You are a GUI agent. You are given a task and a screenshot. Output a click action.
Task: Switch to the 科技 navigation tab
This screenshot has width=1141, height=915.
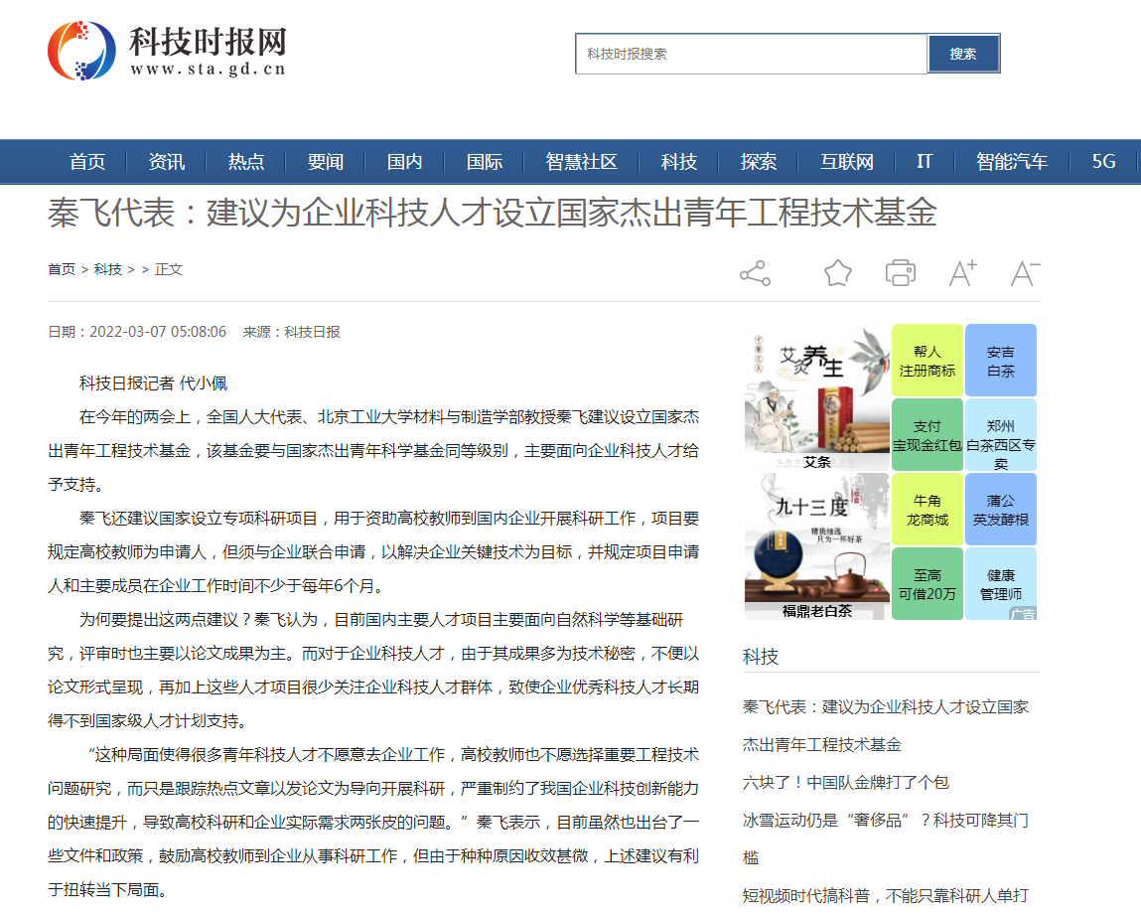(x=678, y=161)
